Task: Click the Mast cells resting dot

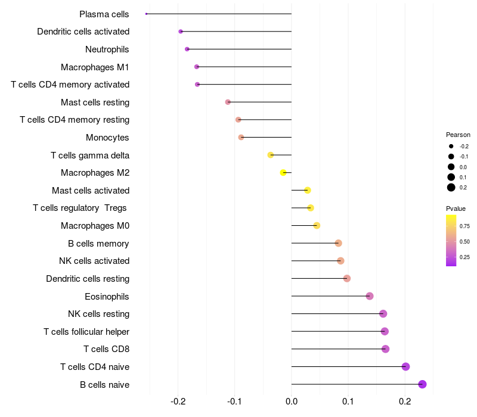Action: click(228, 102)
